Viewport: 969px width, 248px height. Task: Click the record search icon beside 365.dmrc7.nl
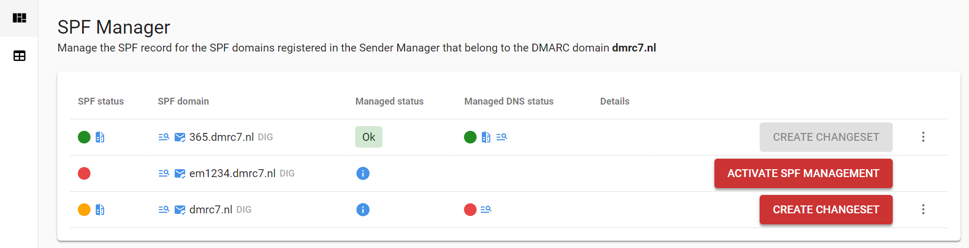(x=164, y=137)
